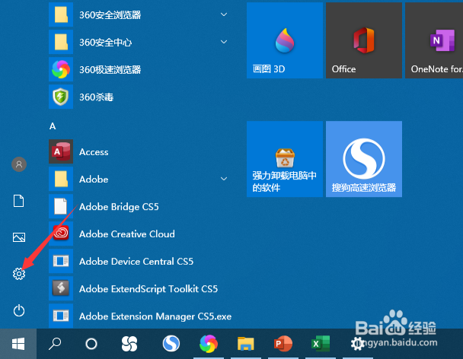Image resolution: width=463 pixels, height=359 pixels.
Task: Open the Office tile
Action: [364, 40]
